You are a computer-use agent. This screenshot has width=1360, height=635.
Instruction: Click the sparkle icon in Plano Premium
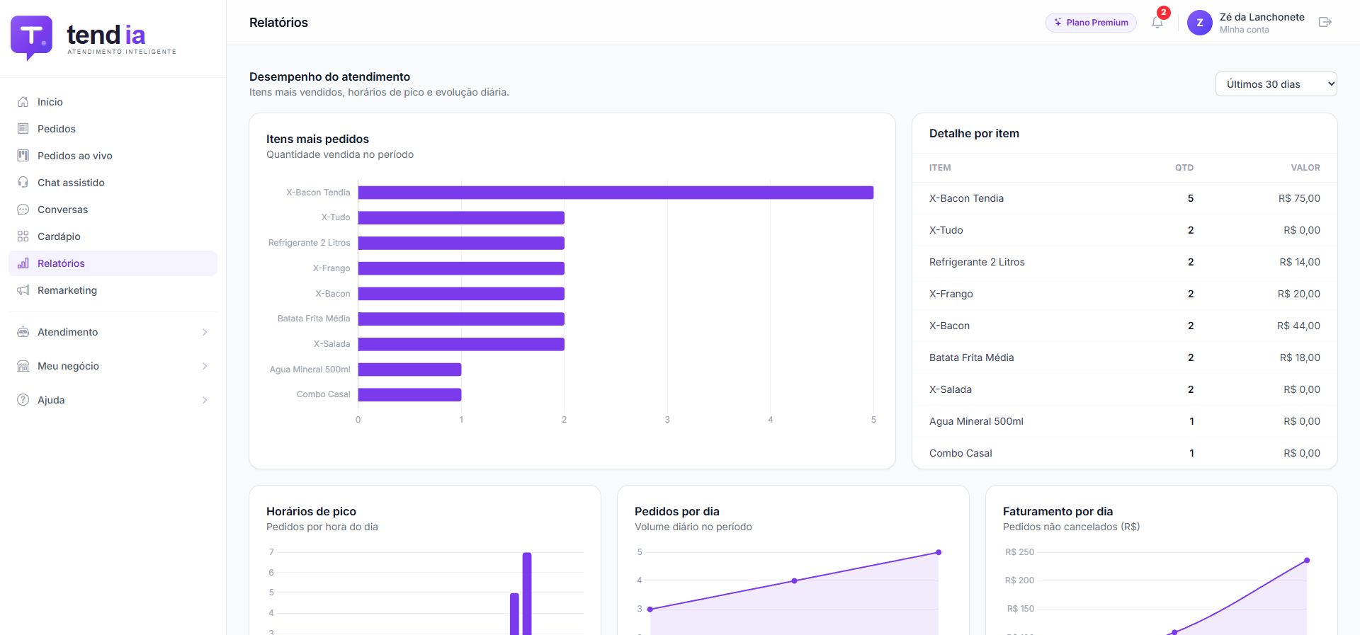click(1058, 23)
